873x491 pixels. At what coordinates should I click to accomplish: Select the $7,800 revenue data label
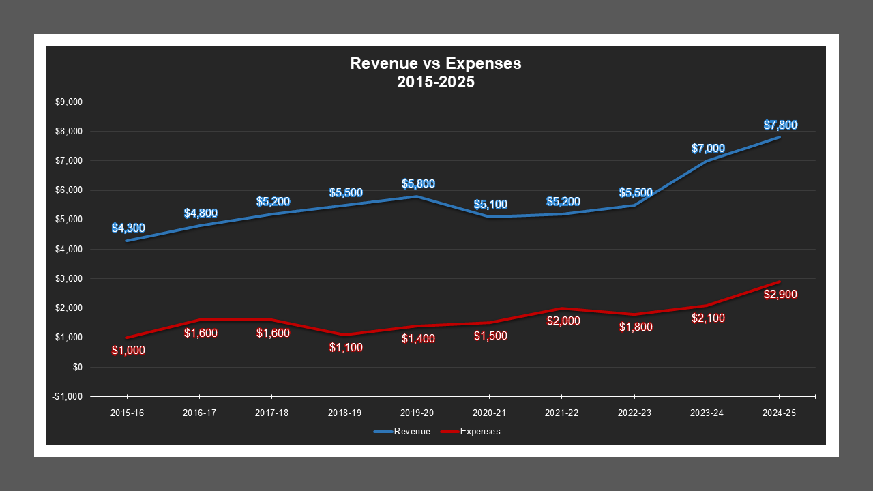(x=780, y=124)
